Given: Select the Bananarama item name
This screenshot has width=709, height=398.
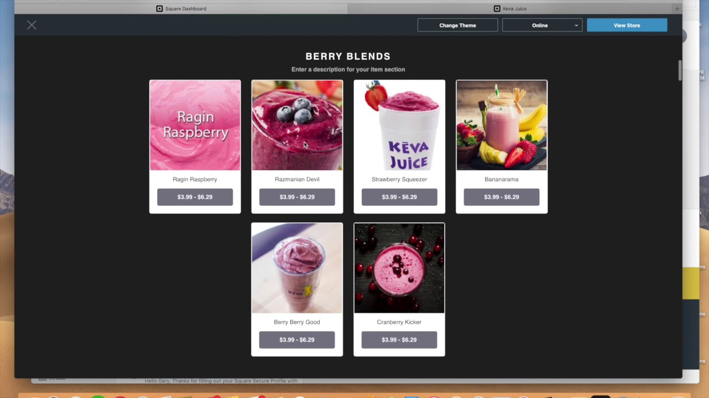Looking at the screenshot, I should click(501, 179).
